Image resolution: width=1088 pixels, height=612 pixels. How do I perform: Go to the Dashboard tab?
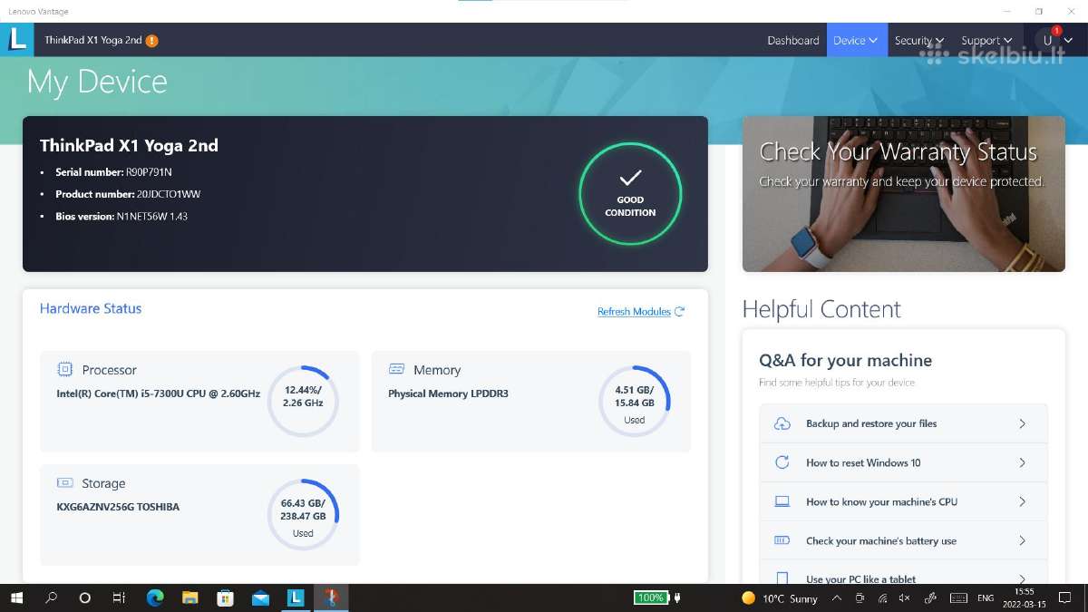point(793,40)
